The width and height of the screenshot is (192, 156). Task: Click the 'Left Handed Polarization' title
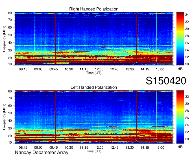(94, 87)
